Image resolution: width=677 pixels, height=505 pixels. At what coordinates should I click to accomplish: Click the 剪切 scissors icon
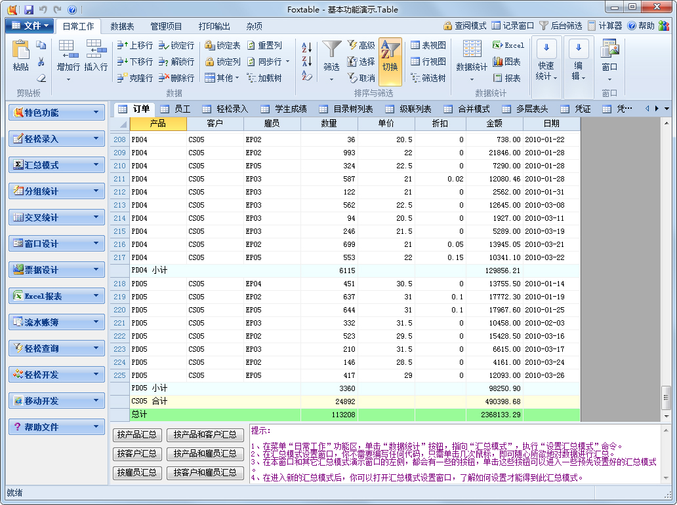(x=41, y=61)
